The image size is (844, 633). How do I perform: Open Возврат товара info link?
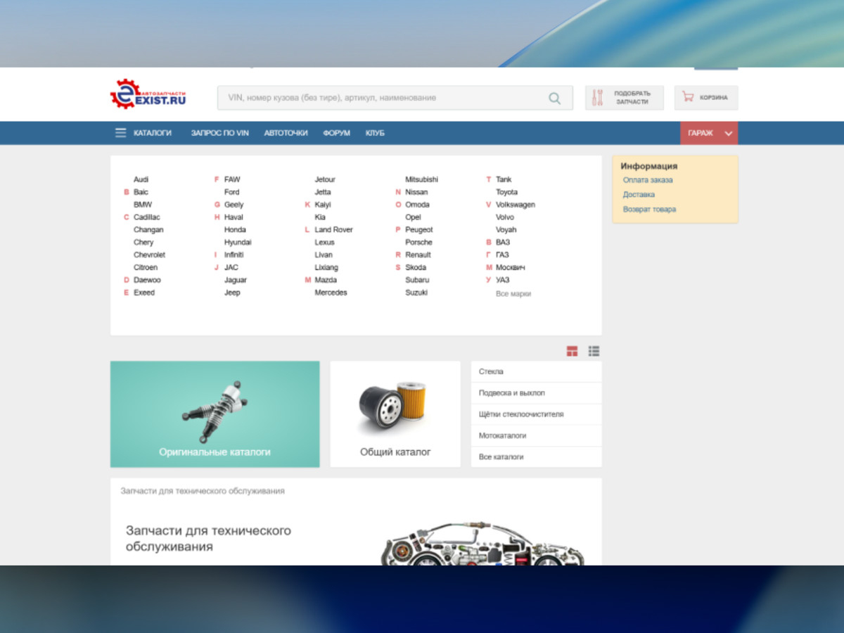pos(649,210)
